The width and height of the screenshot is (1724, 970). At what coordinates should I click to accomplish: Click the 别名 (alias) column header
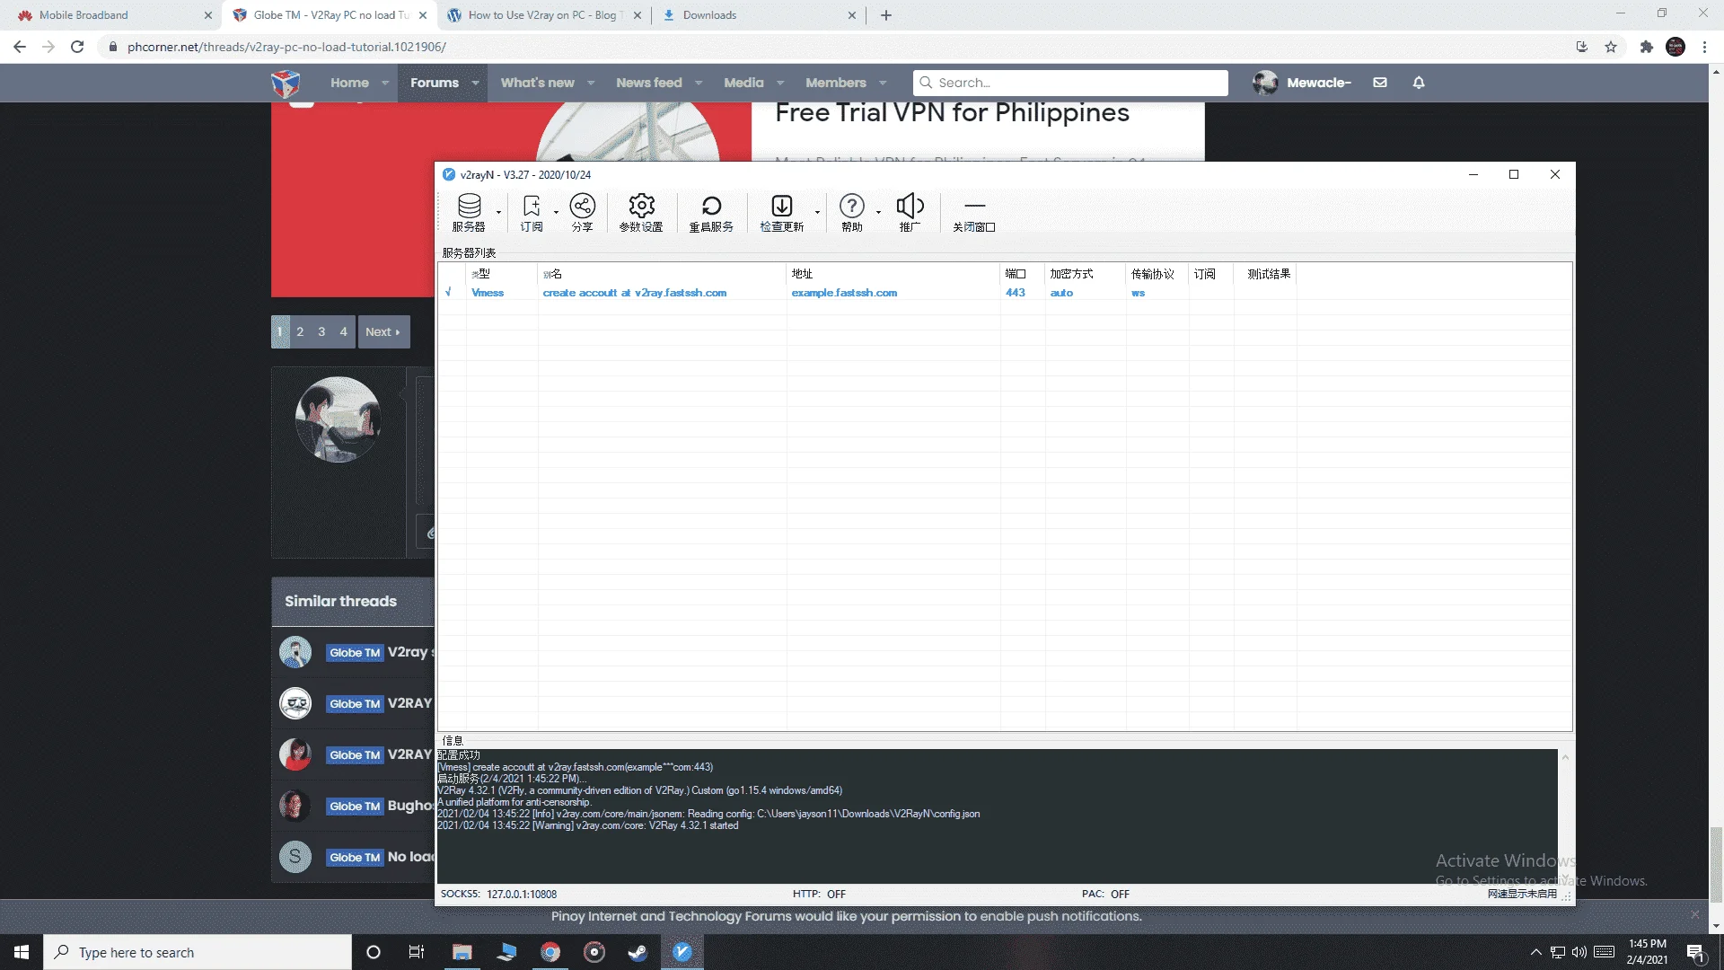point(662,274)
